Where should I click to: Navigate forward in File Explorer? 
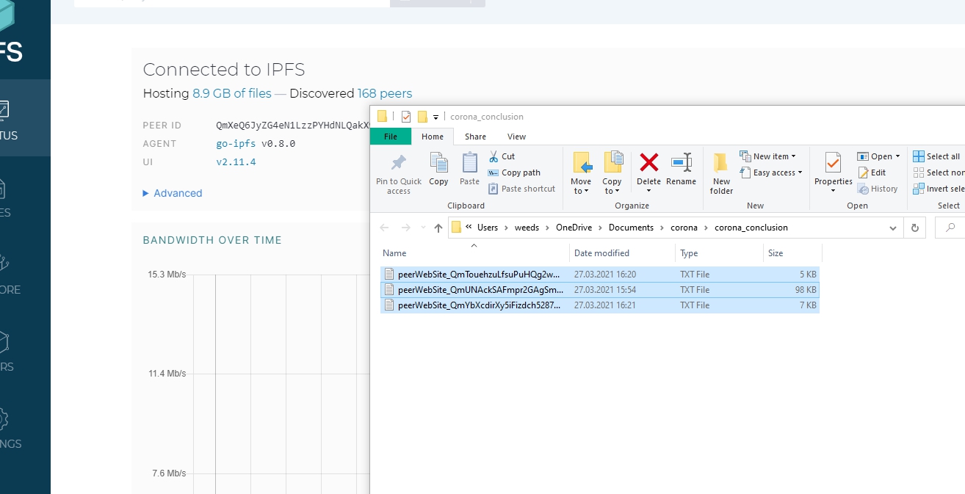coord(405,228)
